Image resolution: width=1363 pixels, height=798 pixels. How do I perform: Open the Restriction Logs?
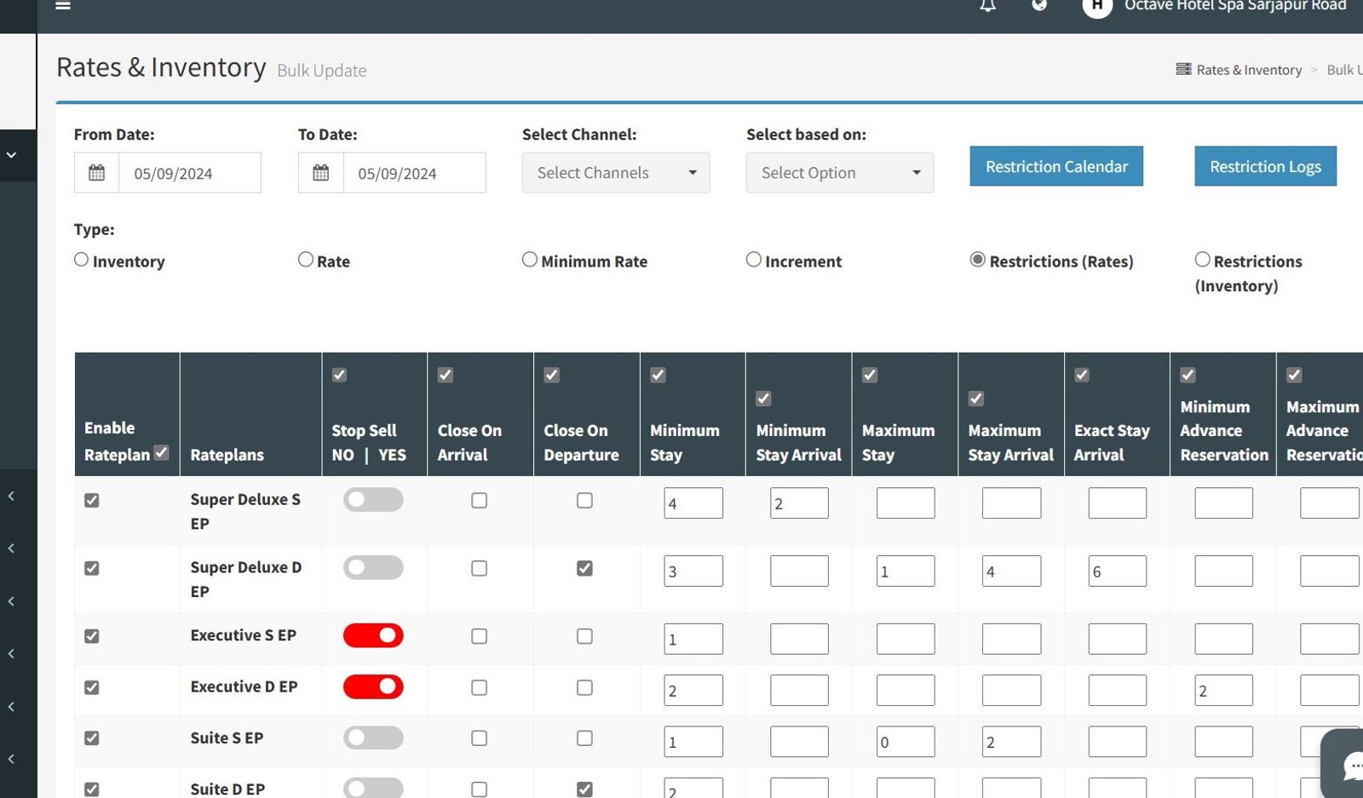(x=1265, y=166)
